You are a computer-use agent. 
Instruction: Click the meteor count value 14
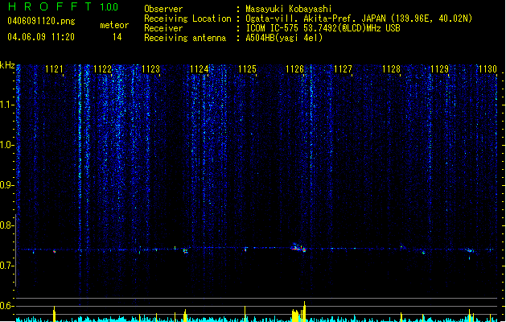[x=117, y=37]
